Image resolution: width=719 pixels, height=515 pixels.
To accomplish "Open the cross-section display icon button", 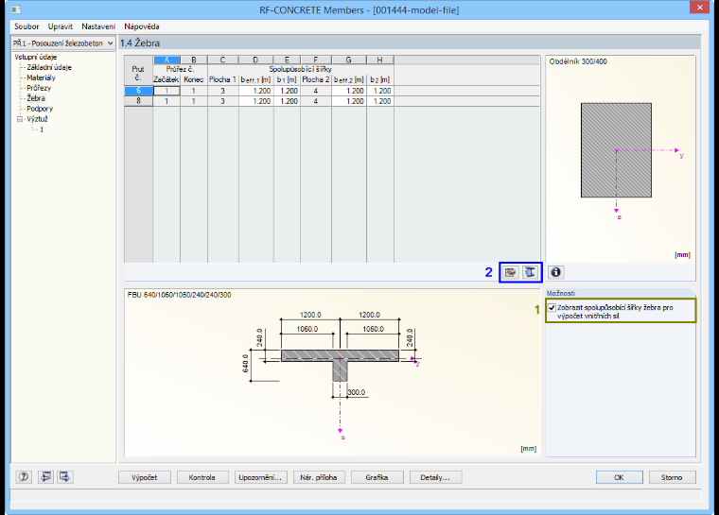I will click(x=530, y=272).
